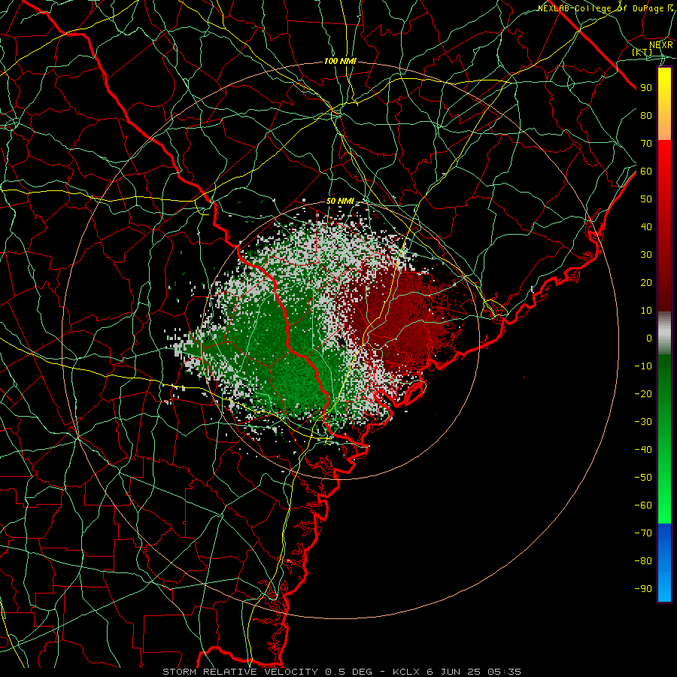Pick the light orange color bar segment

point(664,125)
